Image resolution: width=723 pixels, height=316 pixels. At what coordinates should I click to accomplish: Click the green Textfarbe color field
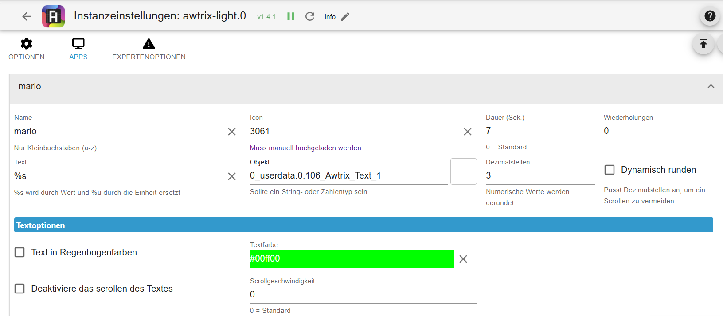[x=352, y=259]
